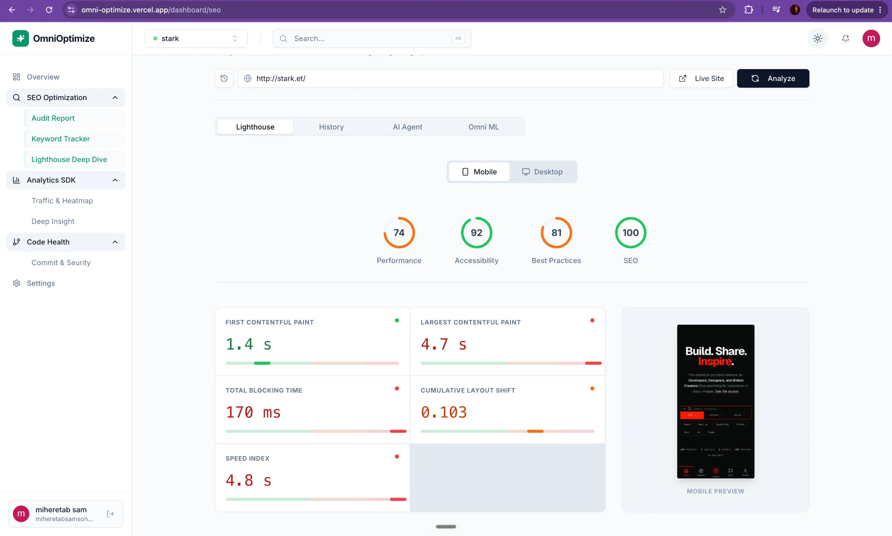The height and width of the screenshot is (536, 892).
Task: Open the AI Agent tab
Action: click(407, 127)
